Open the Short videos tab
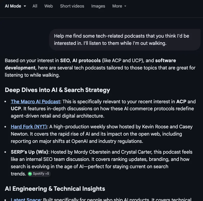 click(72, 6)
